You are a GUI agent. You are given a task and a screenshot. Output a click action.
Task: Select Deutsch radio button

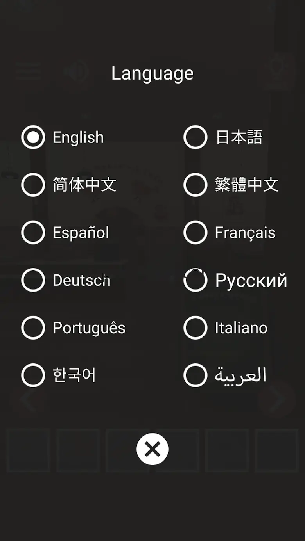33,280
